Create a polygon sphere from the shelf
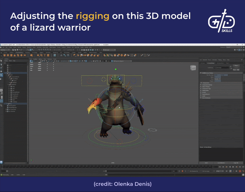245x192 pixels. (4, 55)
